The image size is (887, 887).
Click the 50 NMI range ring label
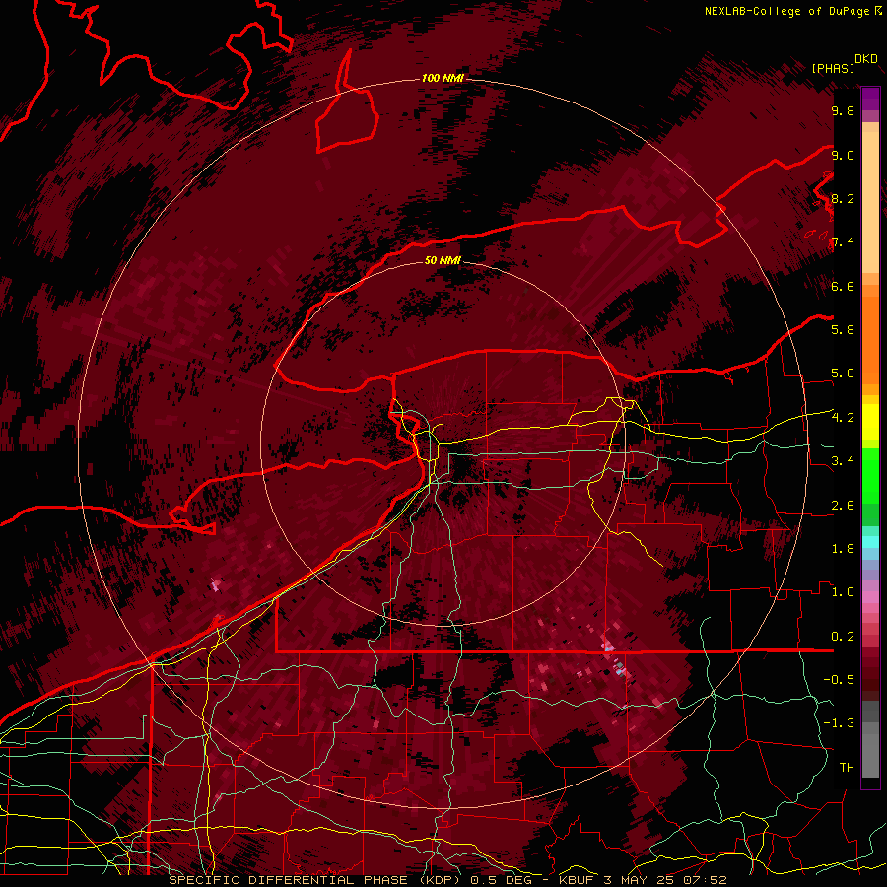(x=443, y=260)
